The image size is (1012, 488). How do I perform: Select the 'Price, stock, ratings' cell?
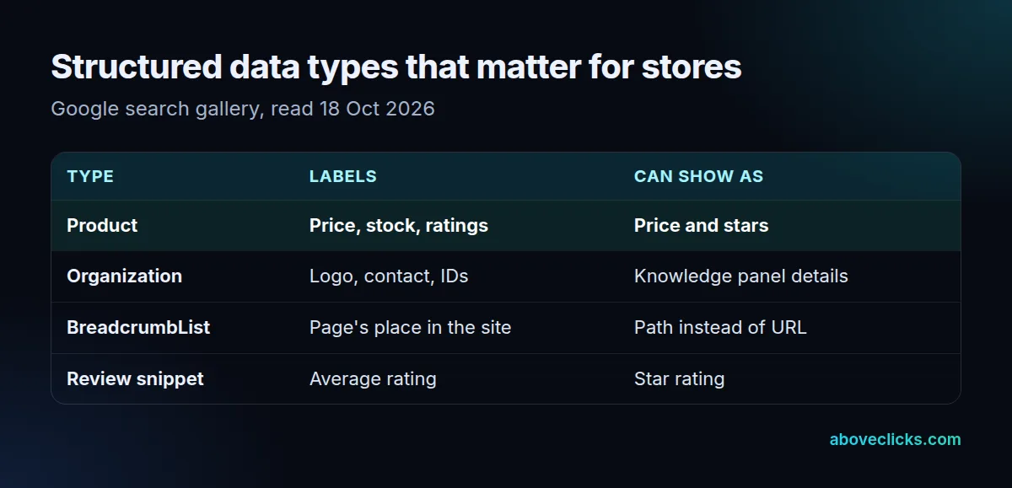399,226
